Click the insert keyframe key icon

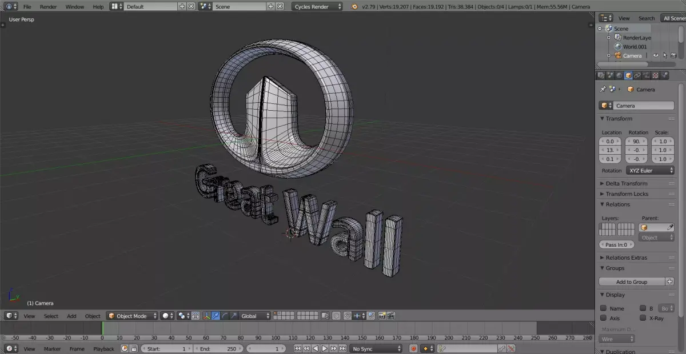(x=501, y=348)
